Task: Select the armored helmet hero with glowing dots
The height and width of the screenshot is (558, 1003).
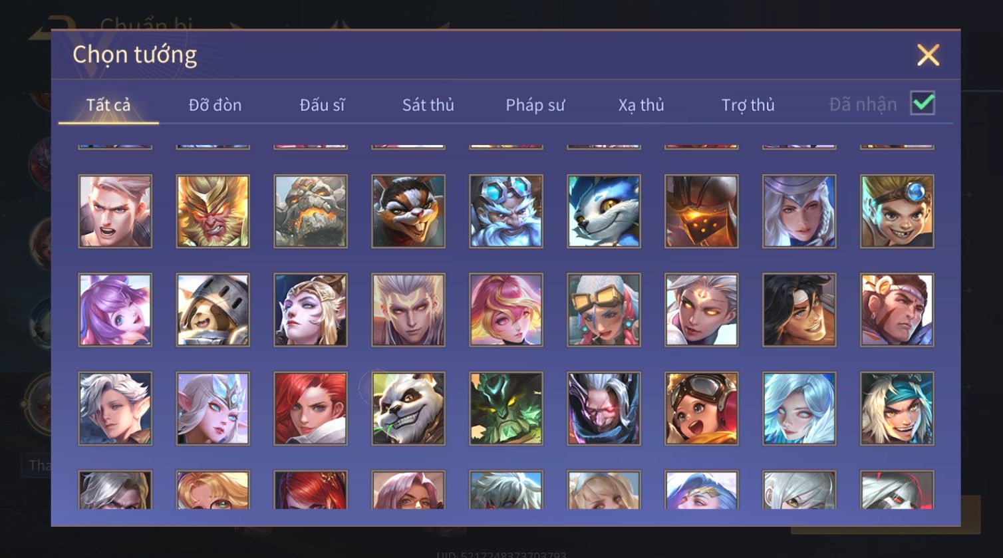Action: pos(702,211)
